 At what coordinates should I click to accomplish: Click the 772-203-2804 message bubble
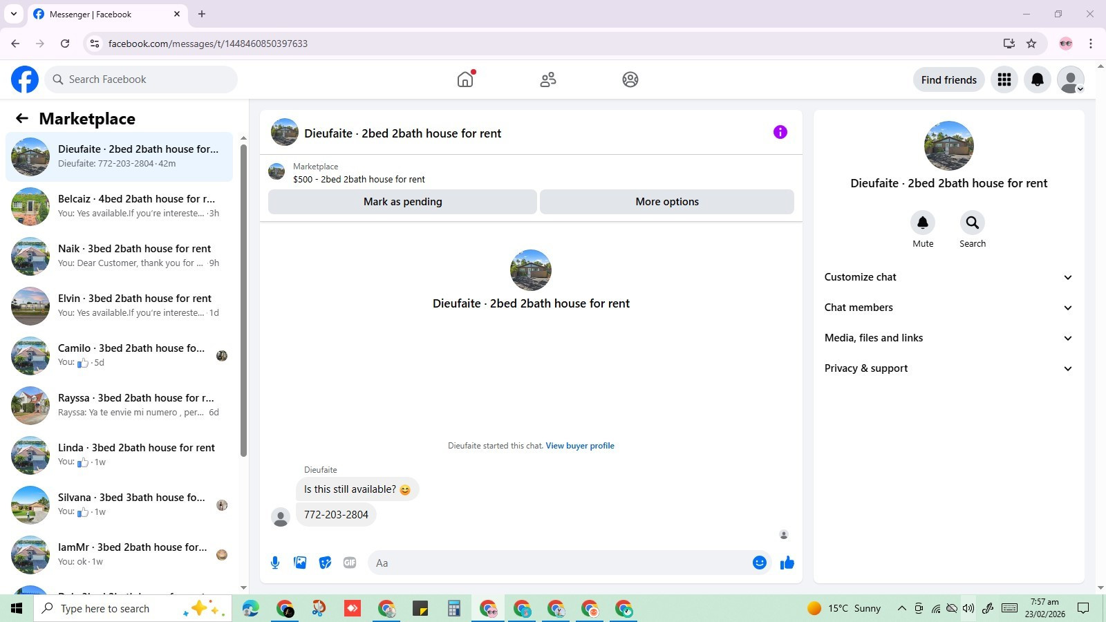336,515
